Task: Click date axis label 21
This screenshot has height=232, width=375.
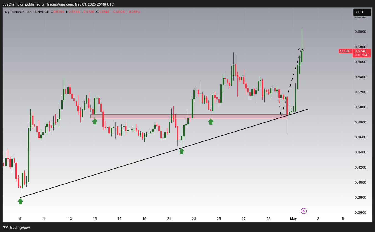Action: [x=169, y=219]
